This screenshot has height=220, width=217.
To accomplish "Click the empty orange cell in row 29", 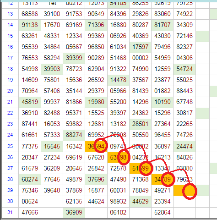I will click(x=184, y=190).
